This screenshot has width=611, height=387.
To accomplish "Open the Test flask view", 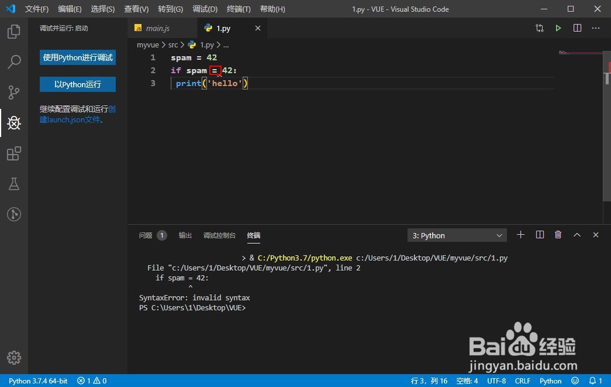I will 13,183.
